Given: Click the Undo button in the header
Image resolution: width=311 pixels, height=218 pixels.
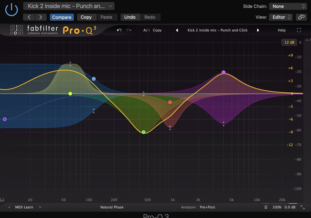Looking at the screenshot, I should click(x=130, y=17).
